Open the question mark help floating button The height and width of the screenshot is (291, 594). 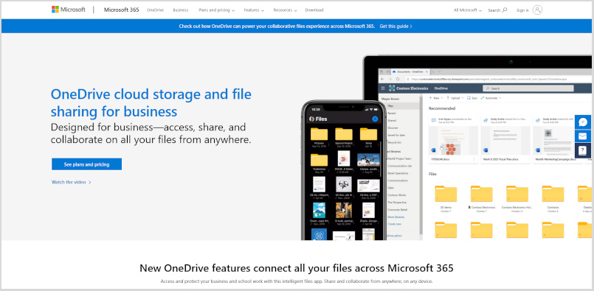click(583, 150)
